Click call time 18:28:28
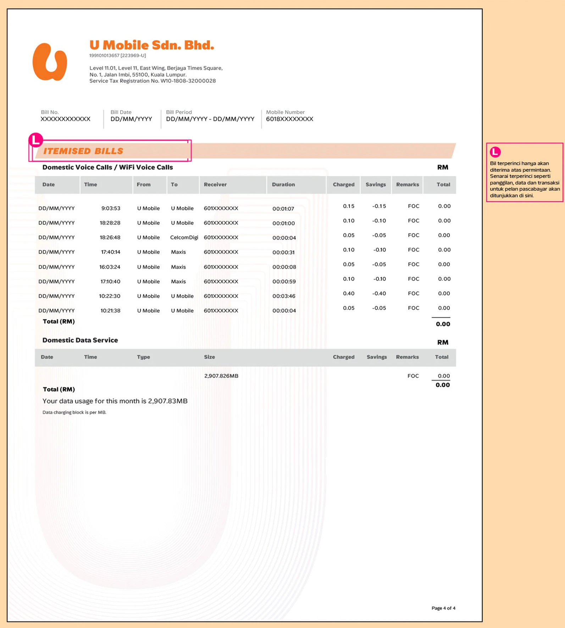565x628 pixels. [110, 223]
